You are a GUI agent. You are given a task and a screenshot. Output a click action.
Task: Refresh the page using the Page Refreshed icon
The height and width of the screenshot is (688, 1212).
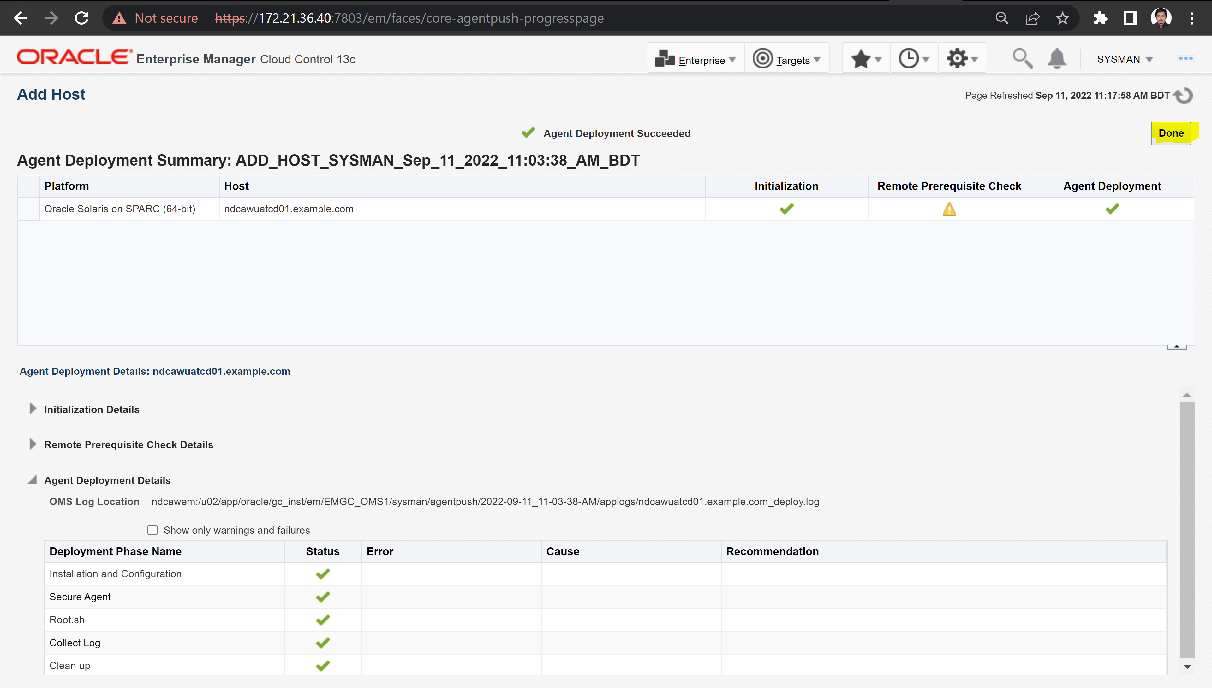pos(1184,96)
